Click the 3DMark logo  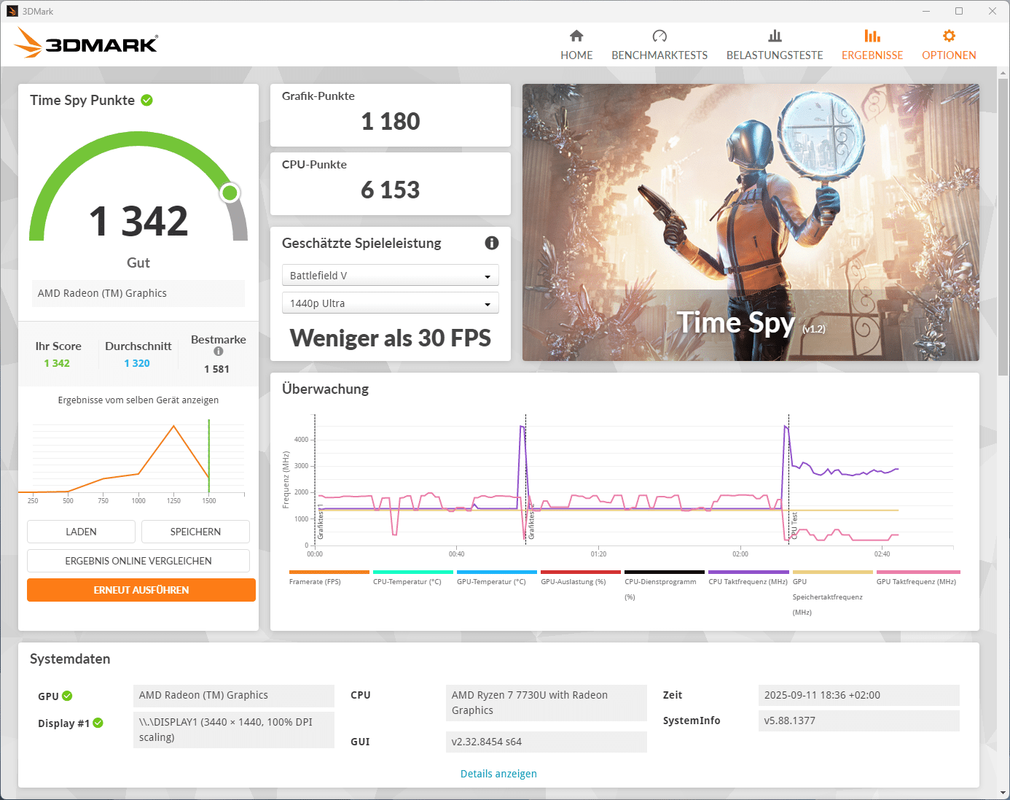point(87,44)
